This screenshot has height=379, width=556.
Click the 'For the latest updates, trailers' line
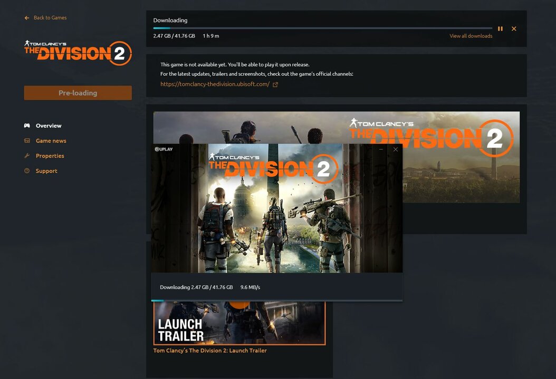click(x=257, y=74)
